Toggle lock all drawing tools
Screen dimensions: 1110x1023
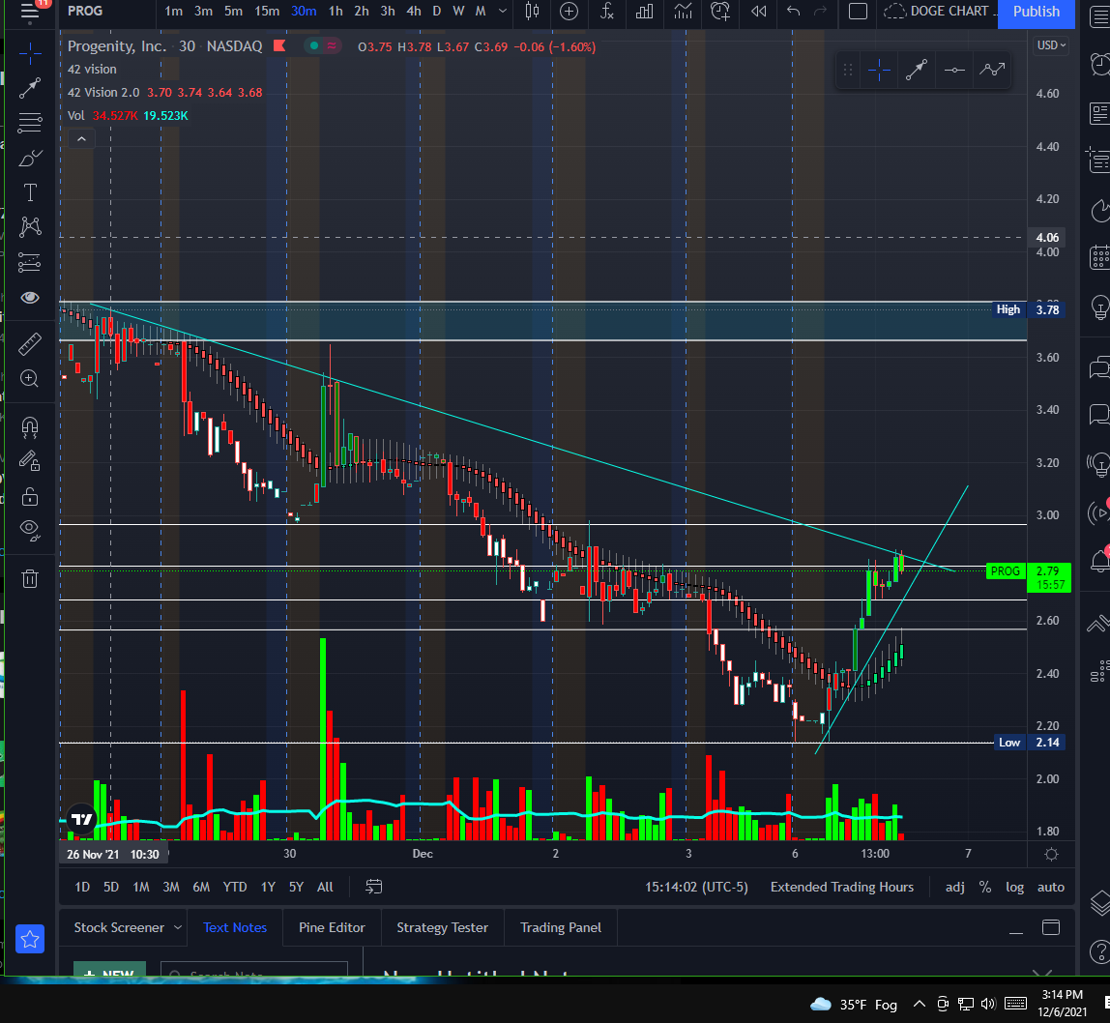[30, 496]
